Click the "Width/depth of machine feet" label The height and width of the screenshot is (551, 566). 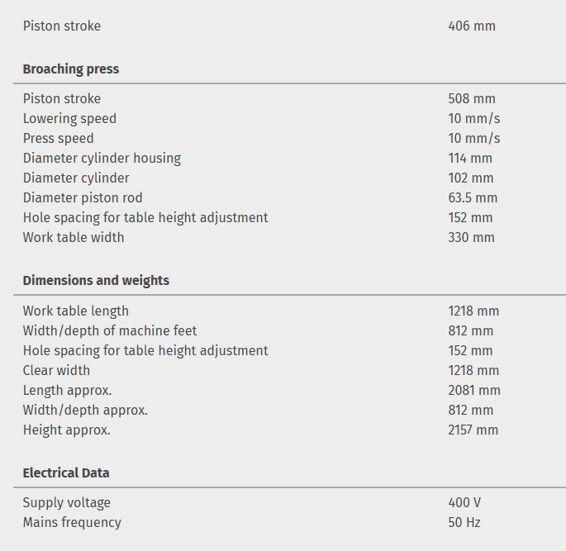pos(110,331)
